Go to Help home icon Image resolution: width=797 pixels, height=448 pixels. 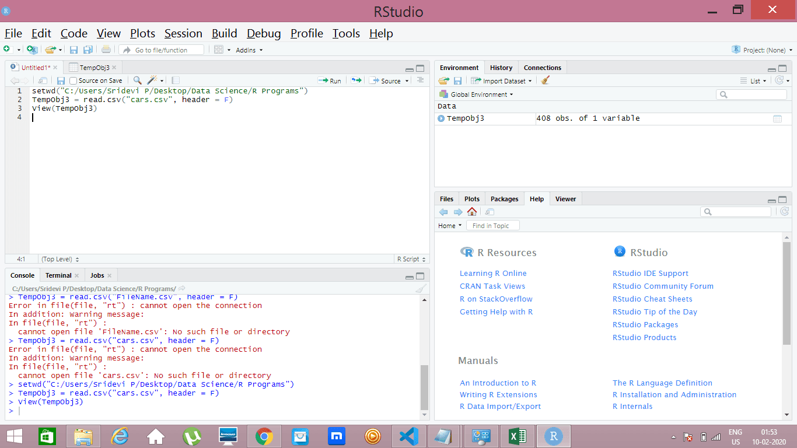[472, 212]
